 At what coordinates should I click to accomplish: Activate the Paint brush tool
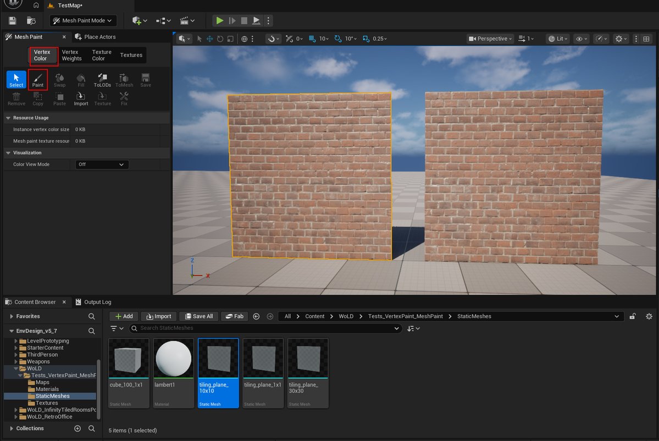point(38,79)
